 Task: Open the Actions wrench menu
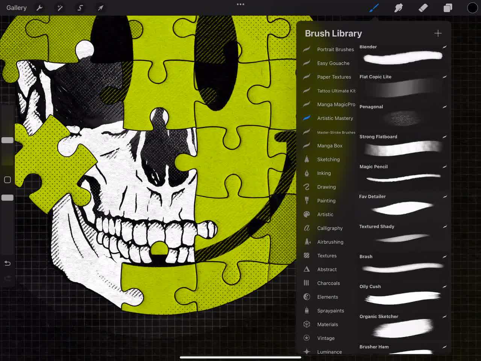39,8
